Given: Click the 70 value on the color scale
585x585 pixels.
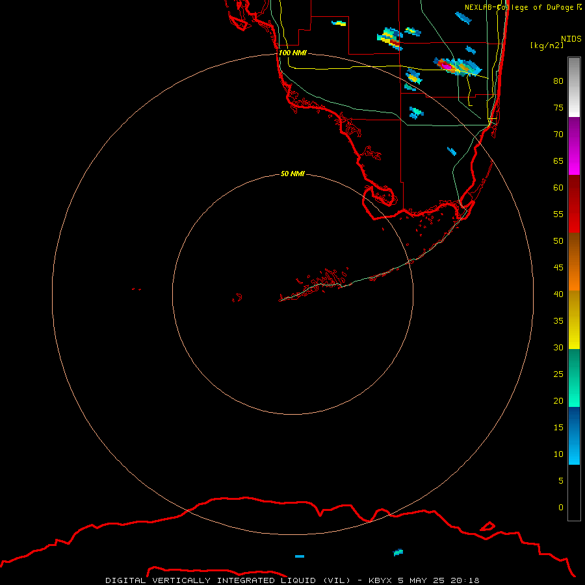Looking at the screenshot, I should click(x=558, y=135).
